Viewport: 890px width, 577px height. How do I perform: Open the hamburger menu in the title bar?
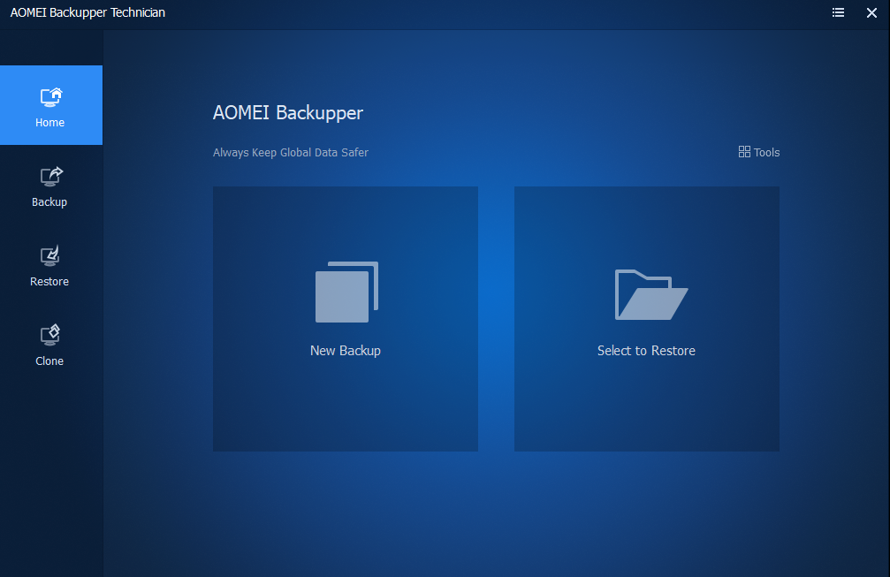838,12
